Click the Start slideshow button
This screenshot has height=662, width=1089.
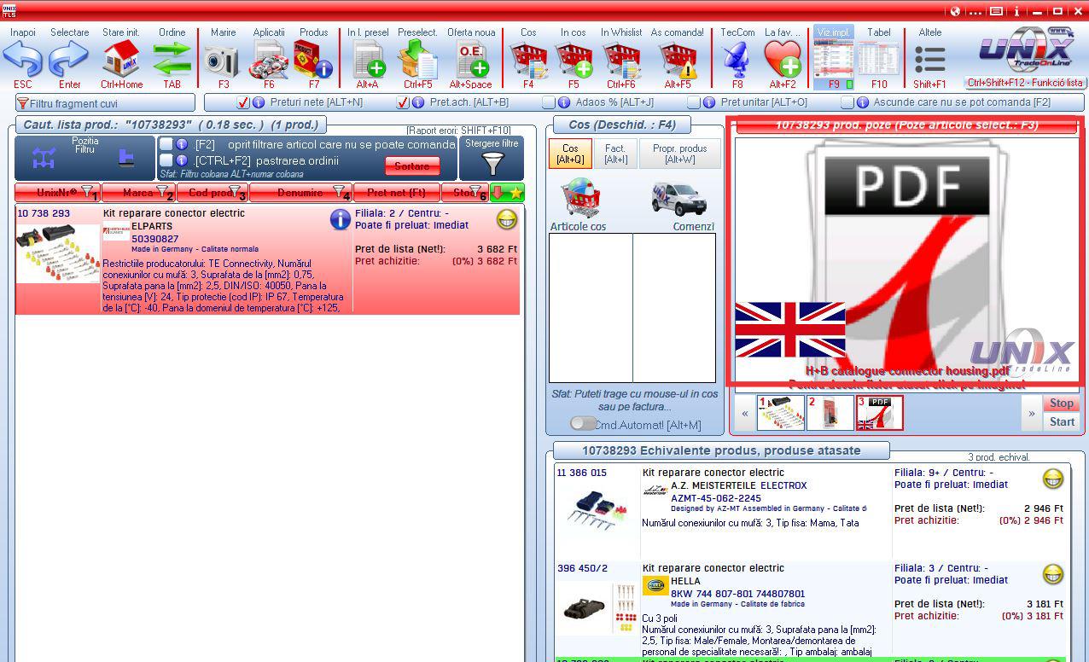point(1061,421)
